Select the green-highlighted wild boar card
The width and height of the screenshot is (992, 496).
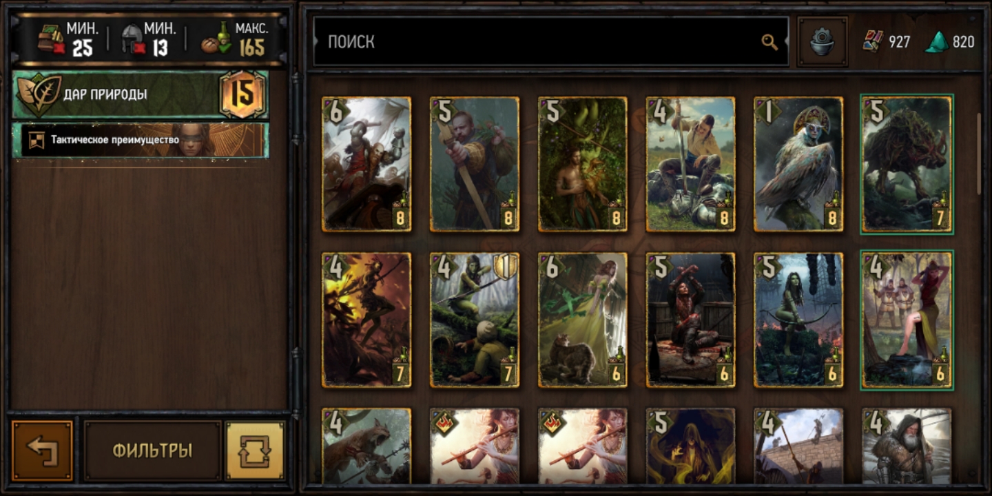point(907,164)
